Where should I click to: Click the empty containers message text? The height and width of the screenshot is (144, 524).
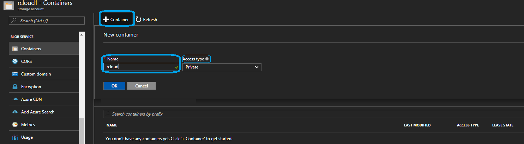click(169, 139)
